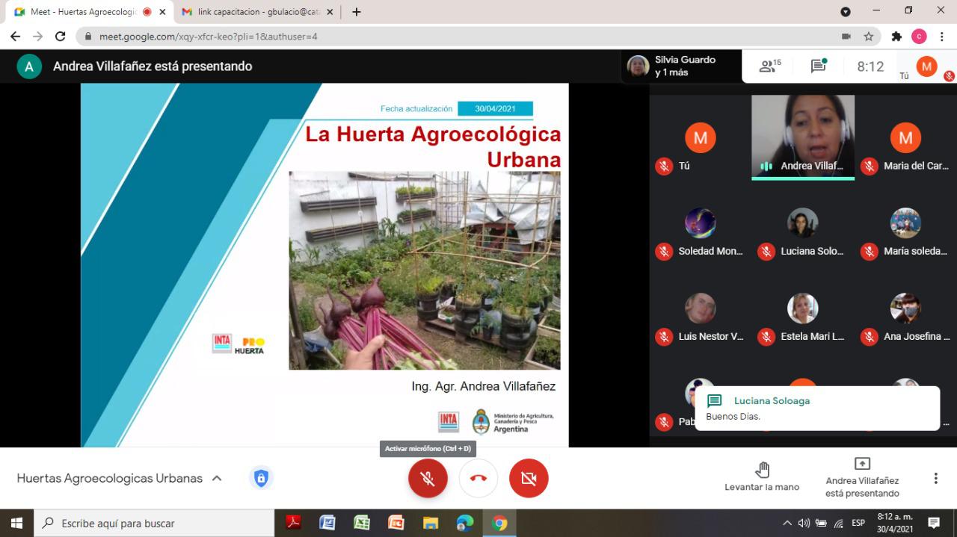Expand Huertas Agroecologicas Urbanas meeting details
957x537 pixels.
(x=217, y=478)
